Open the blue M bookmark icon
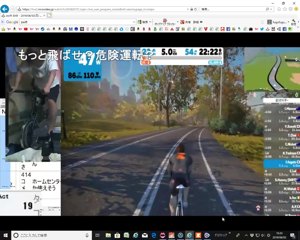This screenshot has width=300, height=240. coord(71,29)
